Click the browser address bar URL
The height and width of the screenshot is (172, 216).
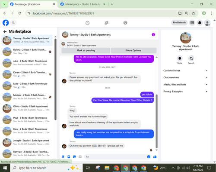pos(64,13)
